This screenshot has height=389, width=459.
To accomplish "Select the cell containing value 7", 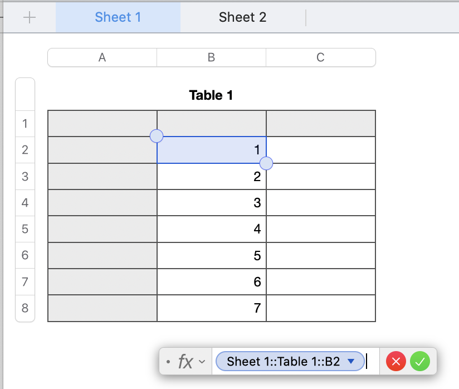I will click(x=212, y=308).
